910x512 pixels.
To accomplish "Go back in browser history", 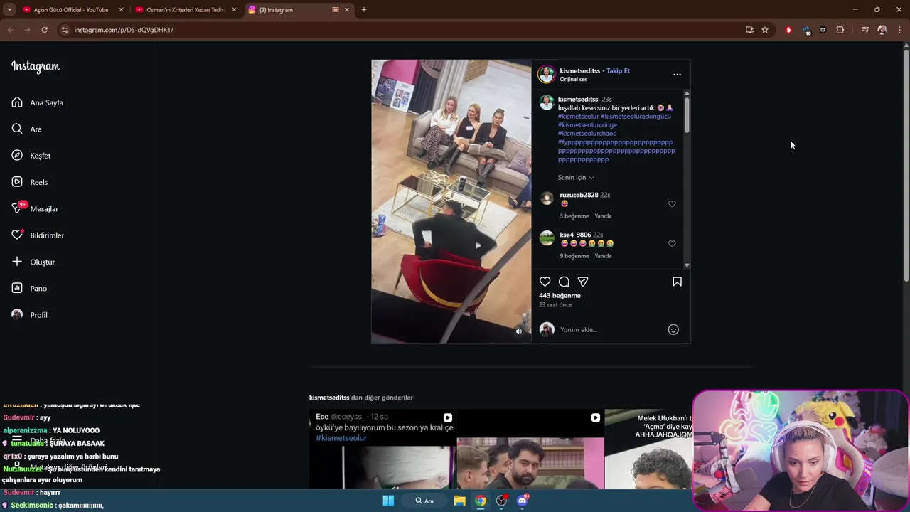I will [10, 30].
